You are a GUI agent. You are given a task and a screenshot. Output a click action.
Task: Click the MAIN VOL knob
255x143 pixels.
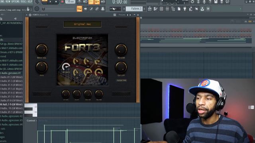pyautogui.click(x=41, y=49)
